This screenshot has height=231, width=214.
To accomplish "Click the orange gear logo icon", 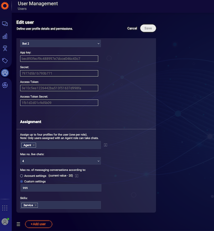I will pos(5,6).
